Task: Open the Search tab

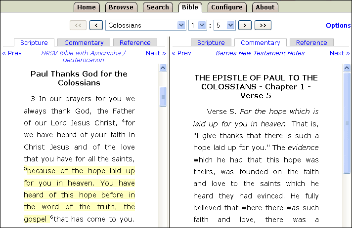Action: pyautogui.click(x=158, y=7)
